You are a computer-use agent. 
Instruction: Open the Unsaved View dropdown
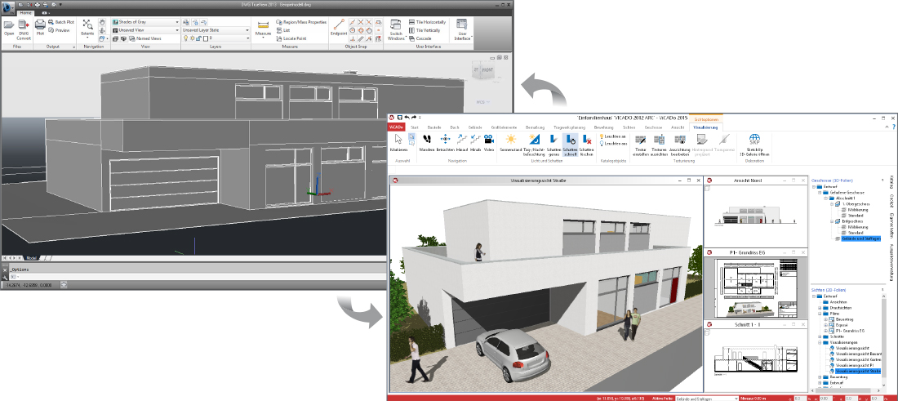[x=145, y=29]
